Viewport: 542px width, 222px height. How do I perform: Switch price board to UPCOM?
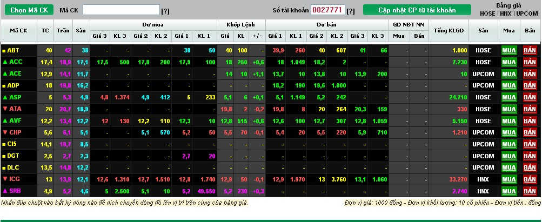point(526,14)
